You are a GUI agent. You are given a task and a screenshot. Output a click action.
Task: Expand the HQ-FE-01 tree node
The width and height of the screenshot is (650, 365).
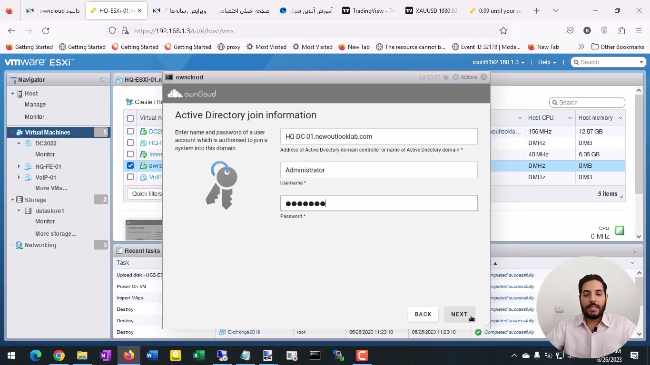click(x=19, y=166)
